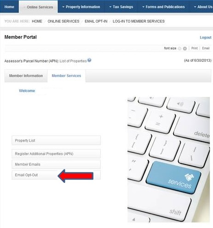
Task: Select the Member Services tab
Action: [x=66, y=76]
